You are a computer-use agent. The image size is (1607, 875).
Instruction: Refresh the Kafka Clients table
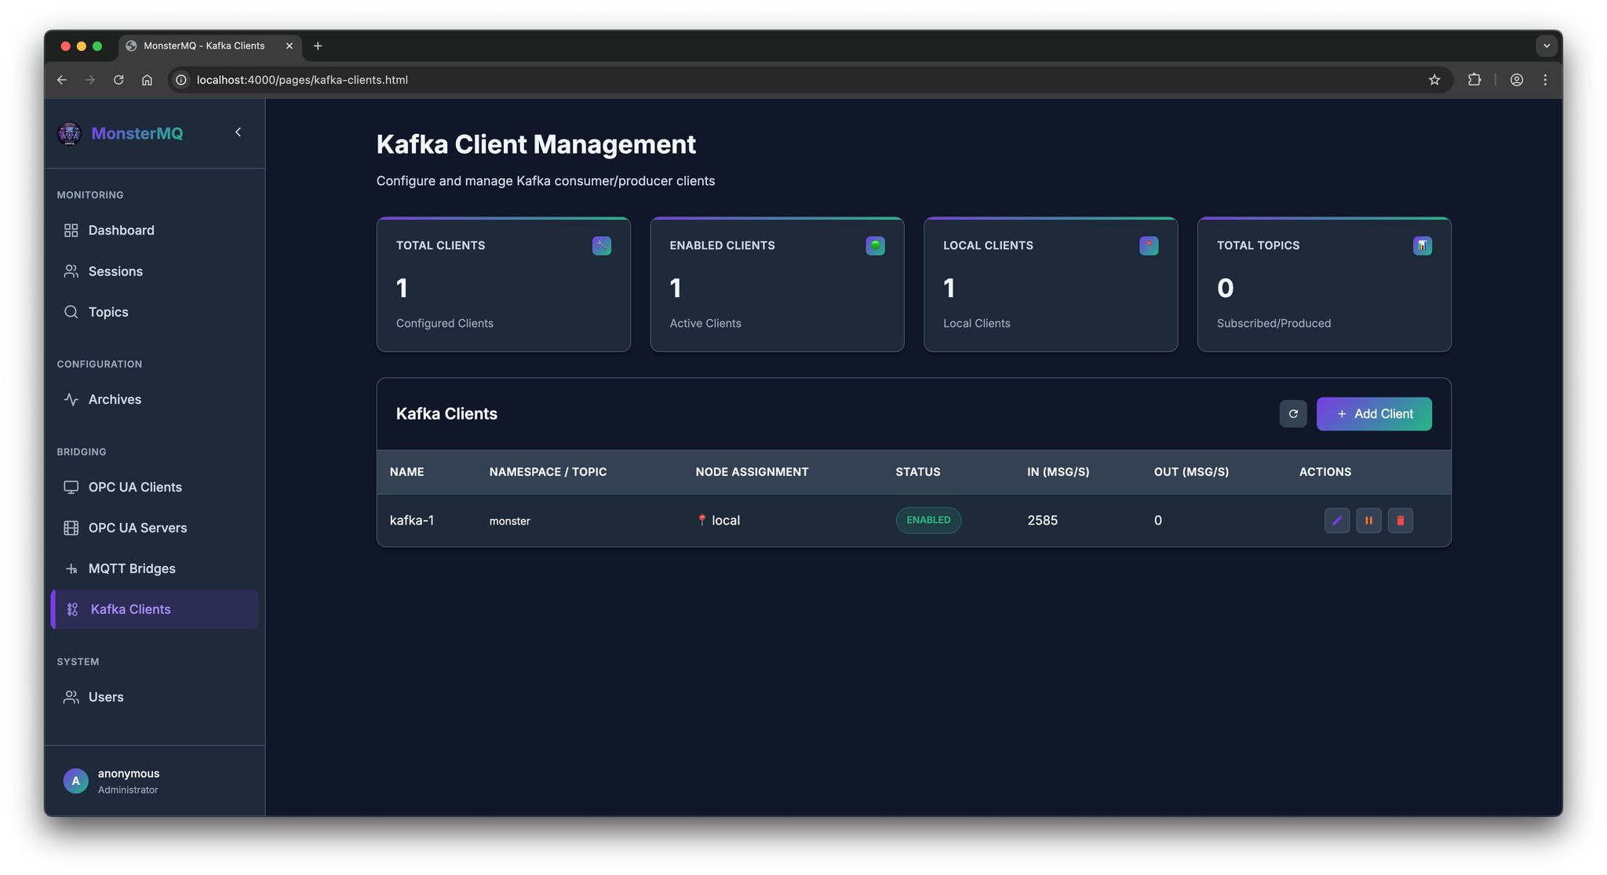coord(1292,414)
